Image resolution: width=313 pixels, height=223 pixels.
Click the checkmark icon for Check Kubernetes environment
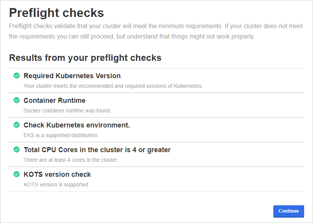pyautogui.click(x=16, y=125)
